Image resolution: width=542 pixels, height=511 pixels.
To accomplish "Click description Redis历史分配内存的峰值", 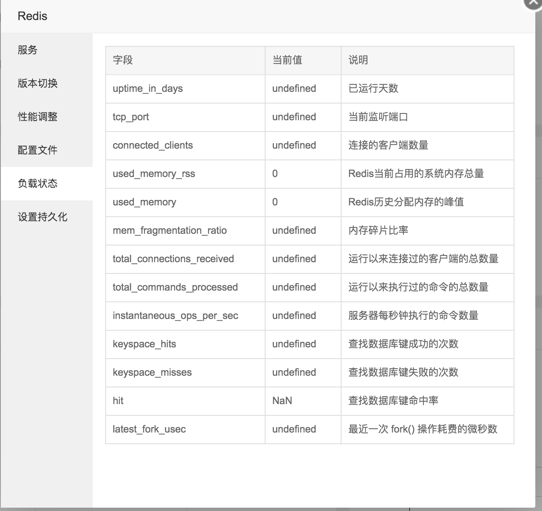I will 406,202.
